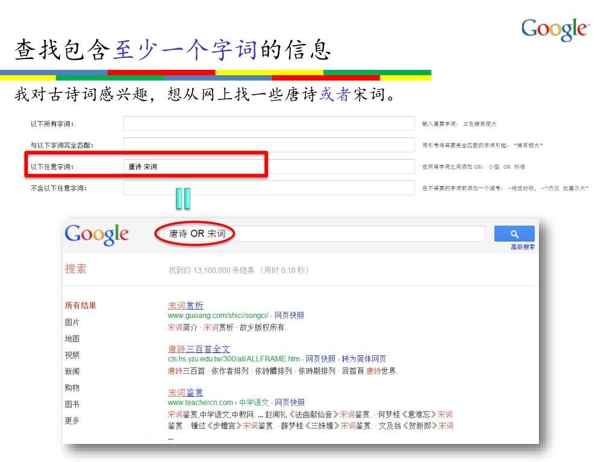Screen dimensions: 616x462
Task: Expand 更多 in the sidebar
Action: 72,421
